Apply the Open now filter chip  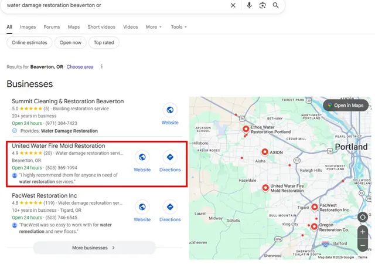[70, 43]
